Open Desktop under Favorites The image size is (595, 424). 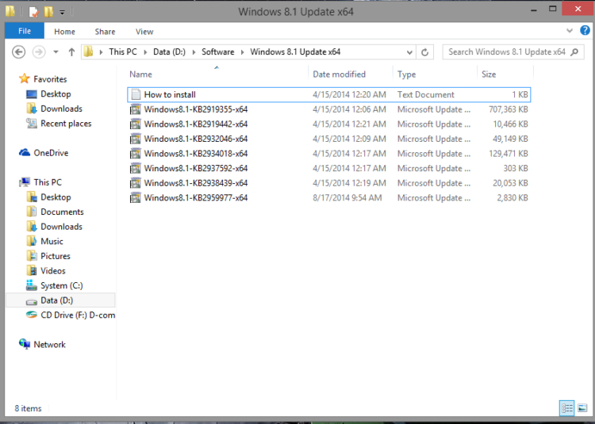pos(56,94)
